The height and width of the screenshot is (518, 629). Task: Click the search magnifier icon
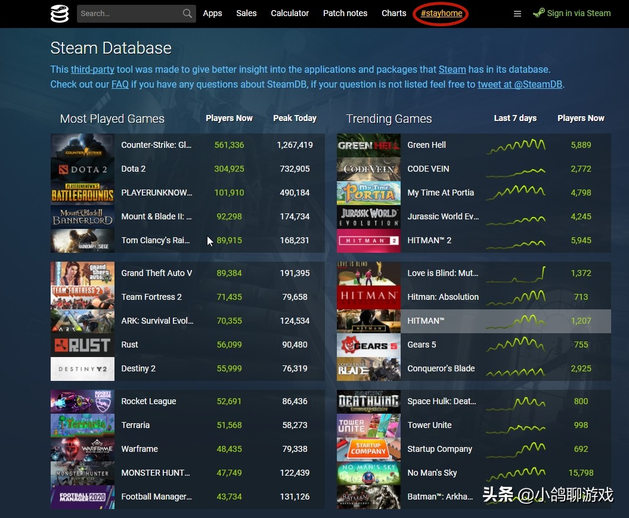(x=187, y=13)
